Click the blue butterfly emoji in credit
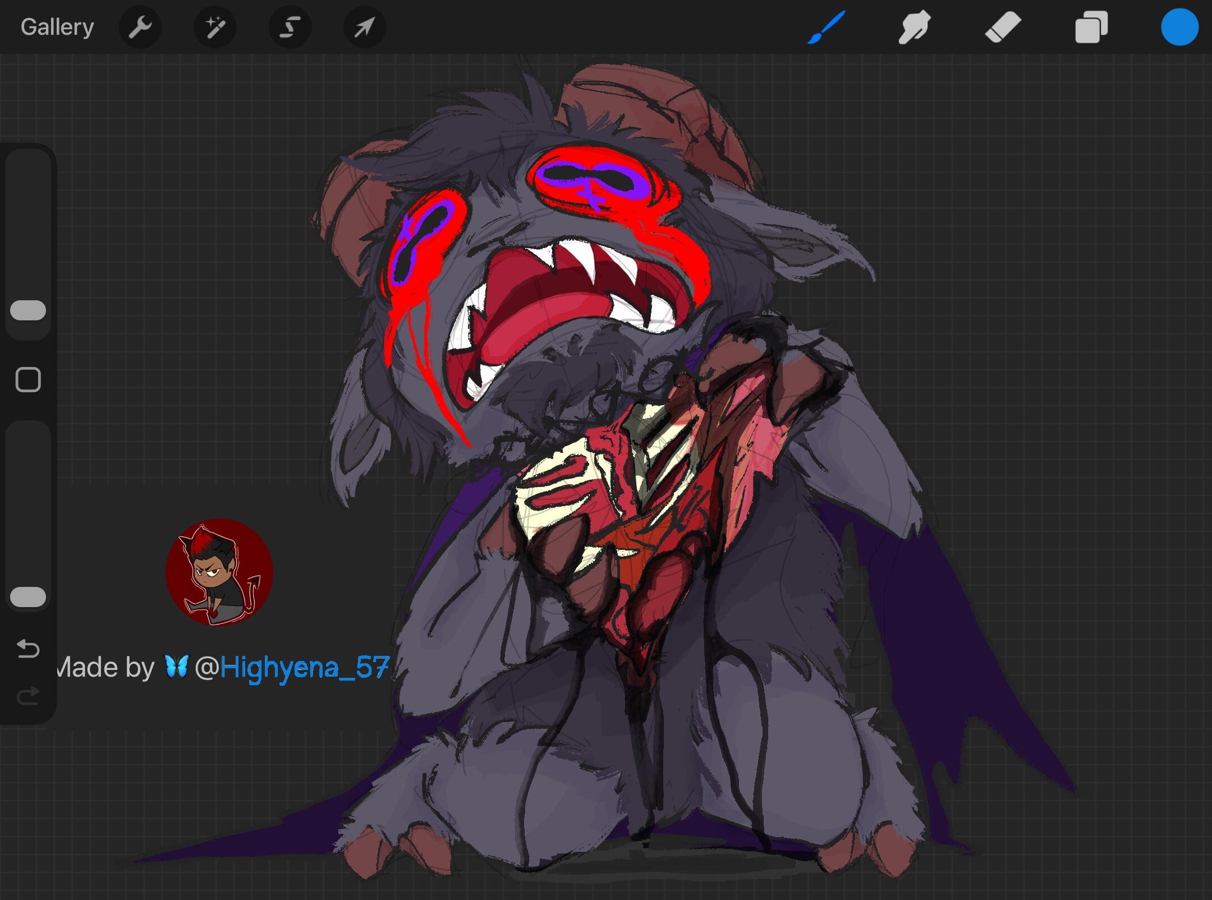The width and height of the screenshot is (1212, 900). pos(176,667)
